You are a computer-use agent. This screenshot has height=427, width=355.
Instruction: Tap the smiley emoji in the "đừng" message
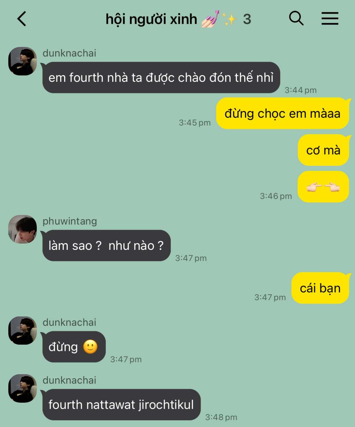91,347
